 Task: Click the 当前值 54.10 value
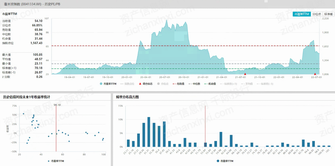(39, 21)
